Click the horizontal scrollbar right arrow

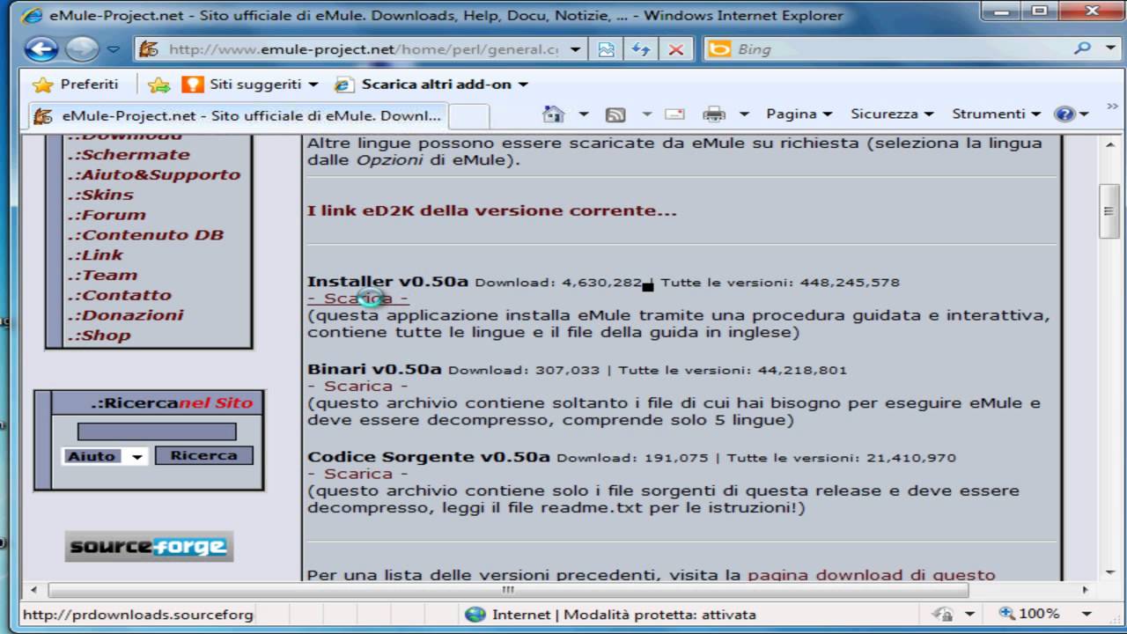1085,590
